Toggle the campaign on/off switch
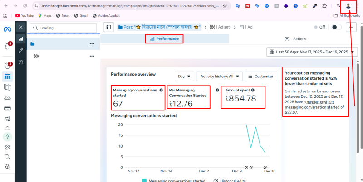 336,27
